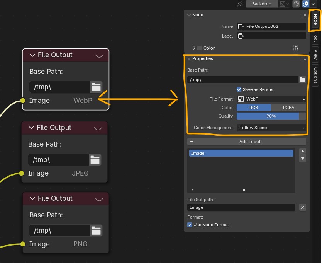The width and height of the screenshot is (322, 263).
Task: Open the File Format WebP dropdown
Action: point(271,99)
